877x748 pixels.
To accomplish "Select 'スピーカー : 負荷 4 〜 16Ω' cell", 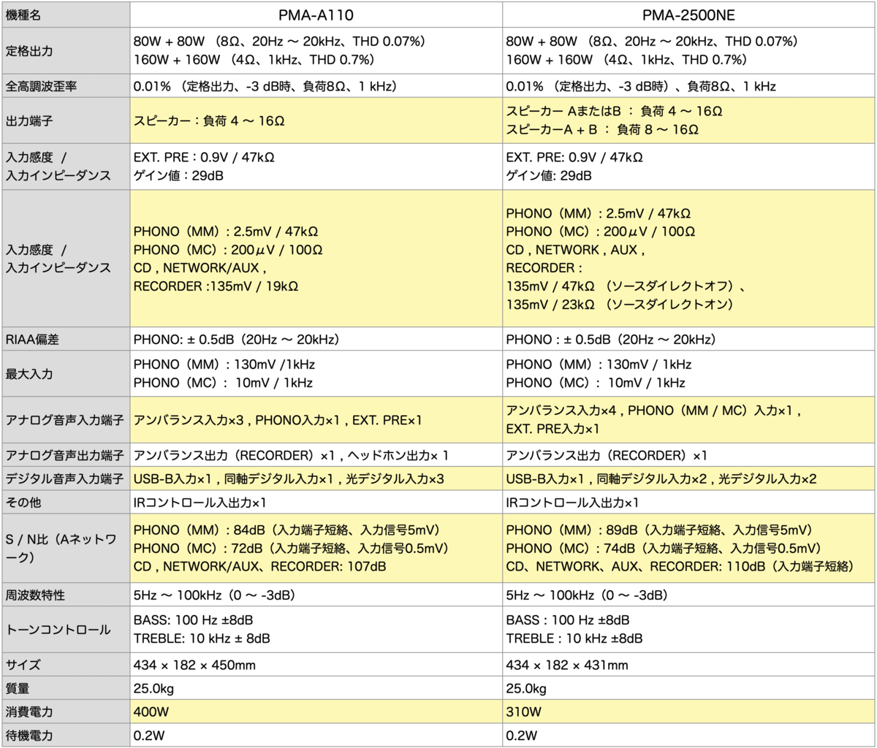I will (x=316, y=121).
